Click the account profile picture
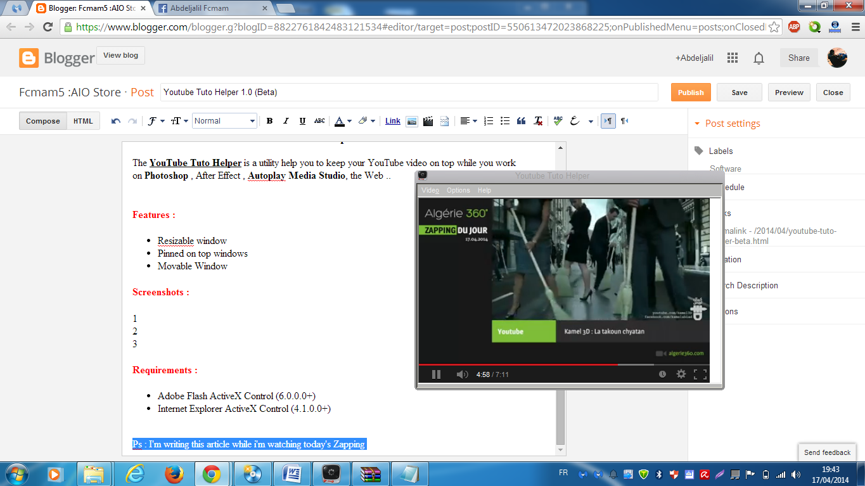 (838, 58)
